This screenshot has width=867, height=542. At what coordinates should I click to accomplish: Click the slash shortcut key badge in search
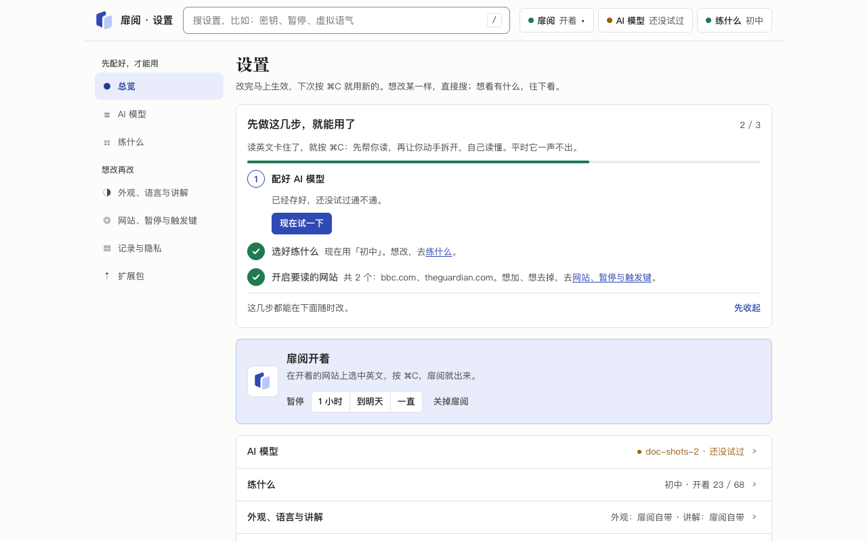494,20
